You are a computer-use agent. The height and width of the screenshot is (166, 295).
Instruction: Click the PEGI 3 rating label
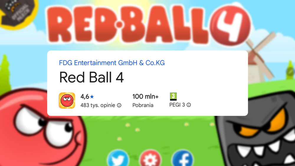pyautogui.click(x=177, y=105)
